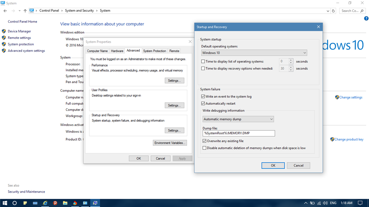Open the blue Help question mark icon

366,18
